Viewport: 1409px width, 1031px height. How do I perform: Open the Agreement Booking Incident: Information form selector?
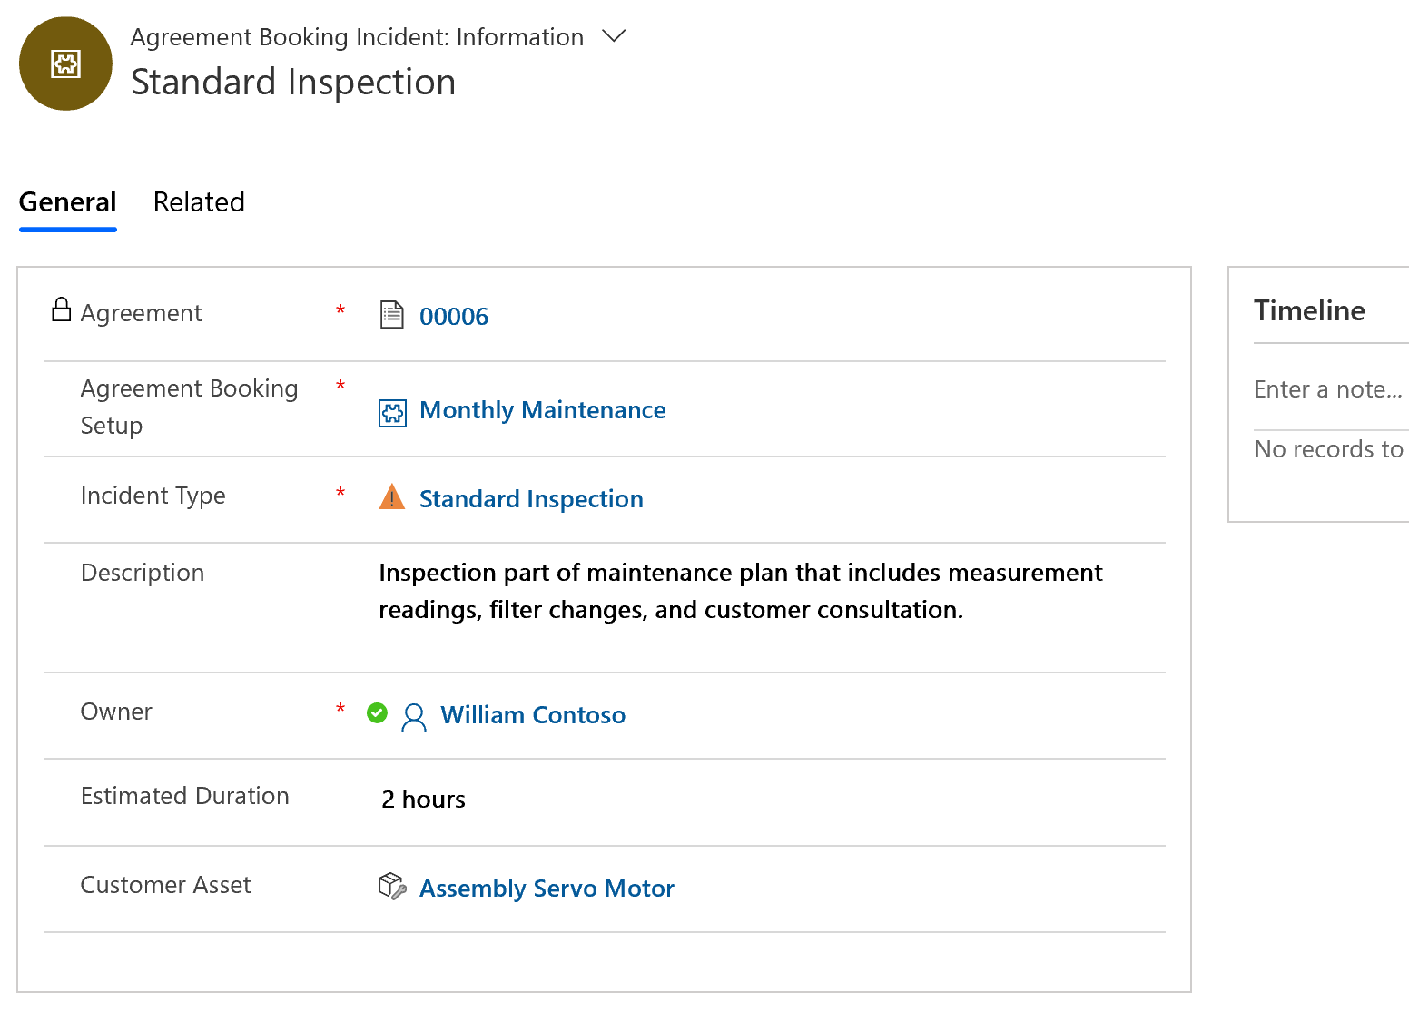[357, 37]
